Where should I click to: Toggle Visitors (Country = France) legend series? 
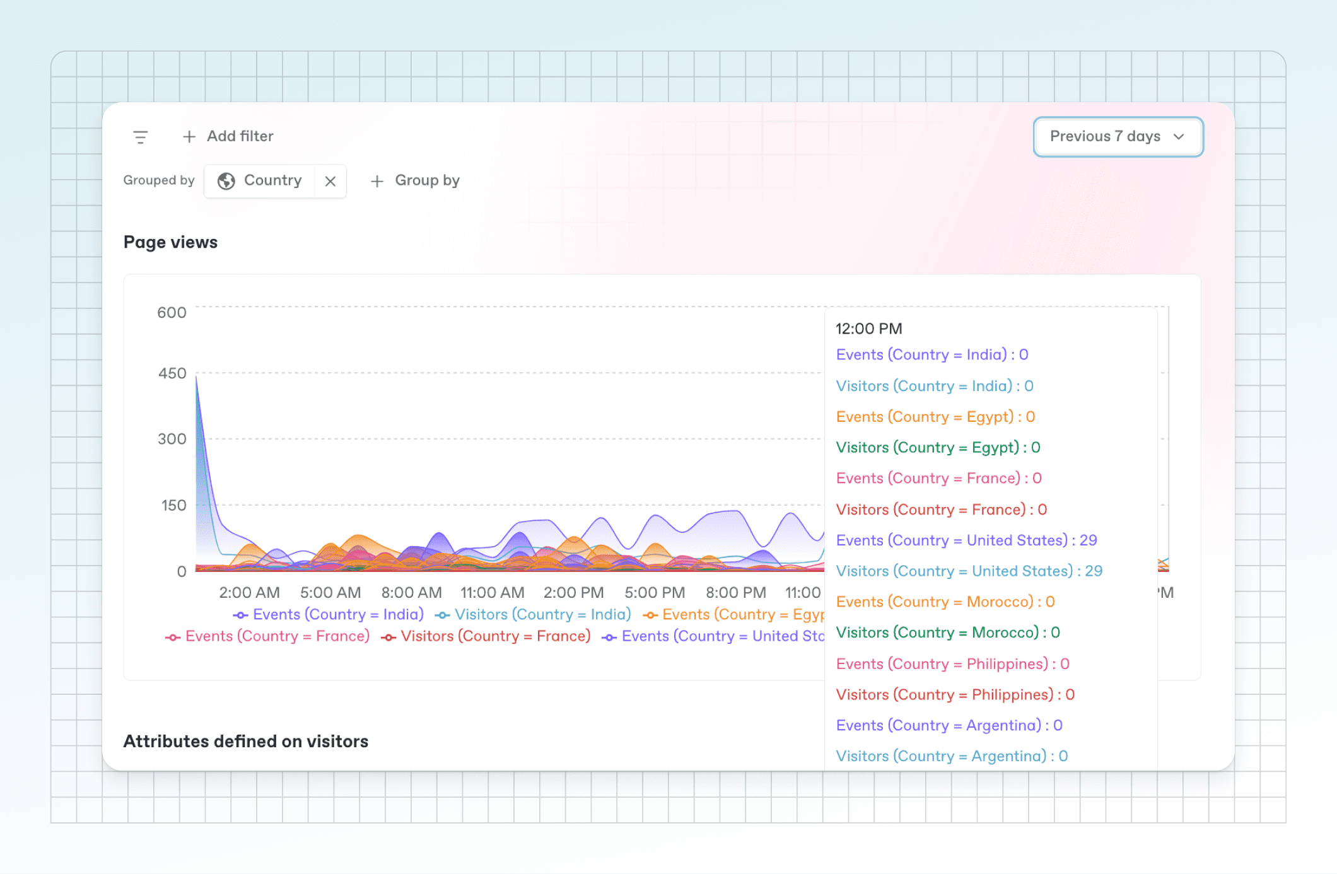[486, 636]
